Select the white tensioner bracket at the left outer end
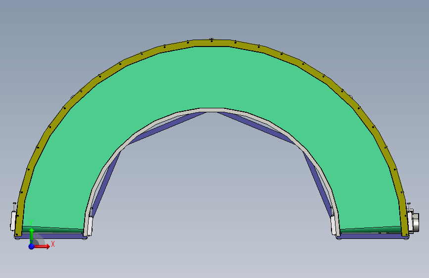The width and height of the screenshot is (429, 278). [13, 221]
